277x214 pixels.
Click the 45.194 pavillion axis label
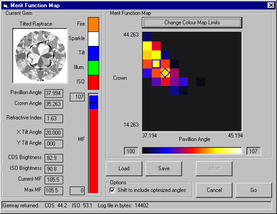coord(235,136)
